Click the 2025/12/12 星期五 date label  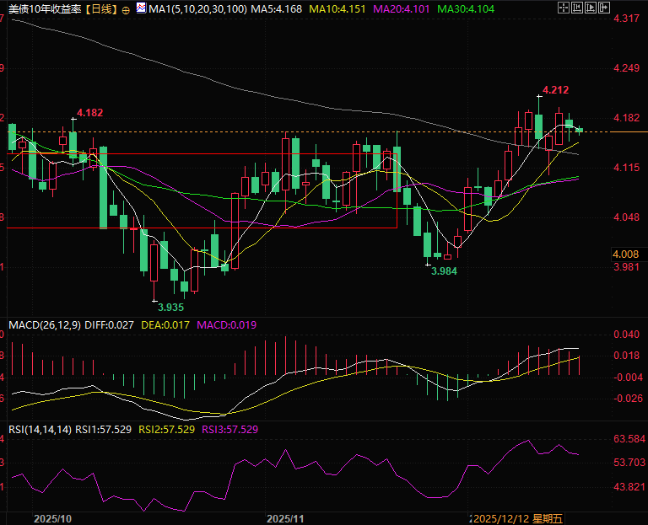pos(518,519)
